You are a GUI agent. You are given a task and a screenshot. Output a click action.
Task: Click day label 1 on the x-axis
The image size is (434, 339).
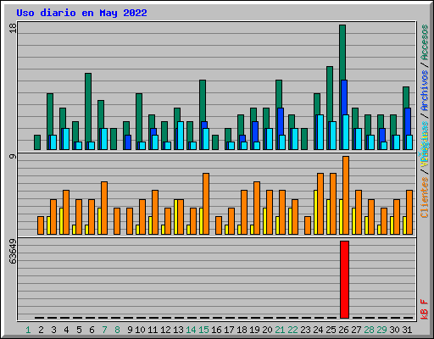click(28, 330)
